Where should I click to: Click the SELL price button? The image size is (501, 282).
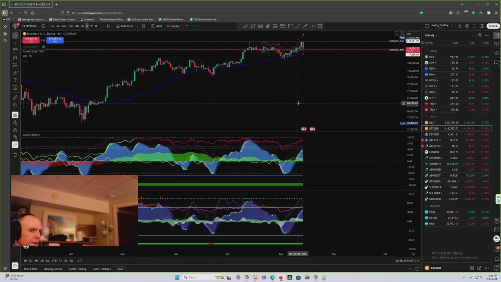(31, 40)
